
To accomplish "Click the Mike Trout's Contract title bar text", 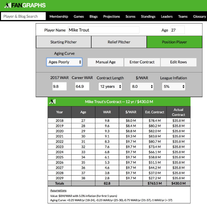I will click(119, 102).
